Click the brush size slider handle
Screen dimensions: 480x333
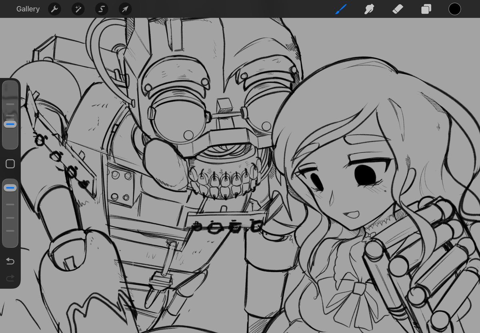(10, 125)
